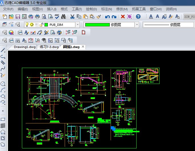This screenshot has width=195, height=151.
Task: Close the 圆弧1.dwg tab
Action: click(83, 47)
